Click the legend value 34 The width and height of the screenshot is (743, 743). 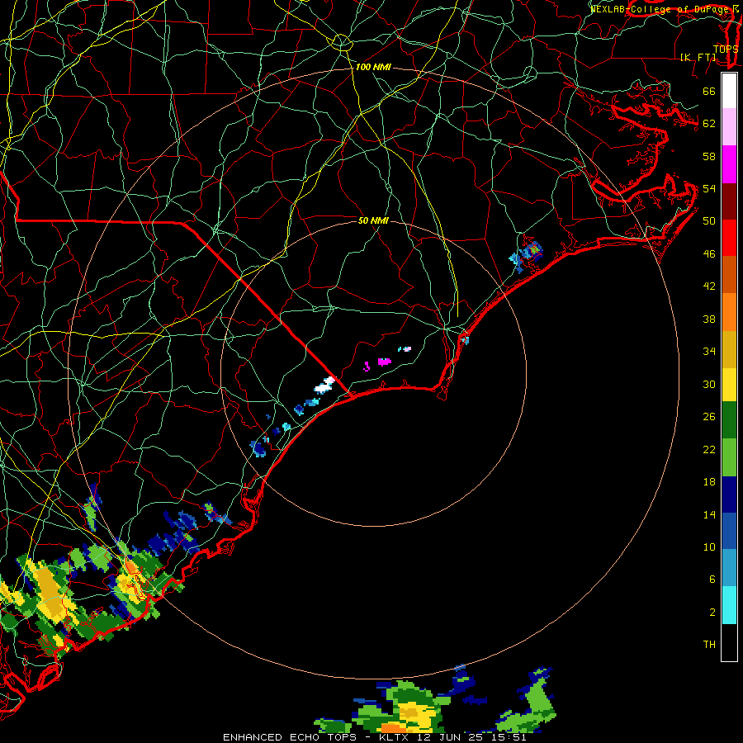tap(709, 352)
